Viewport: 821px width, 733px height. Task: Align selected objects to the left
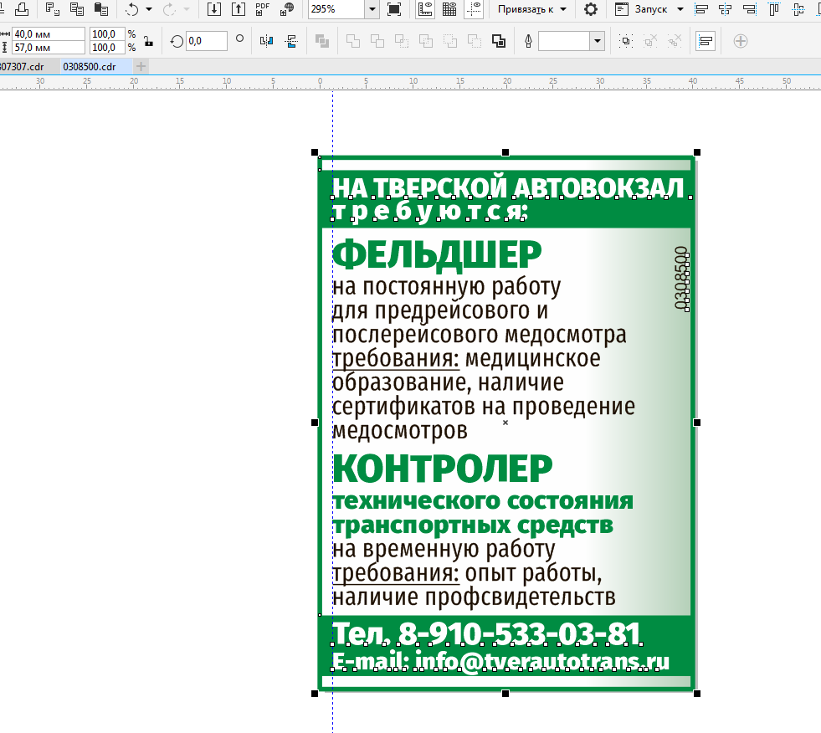(701, 9)
